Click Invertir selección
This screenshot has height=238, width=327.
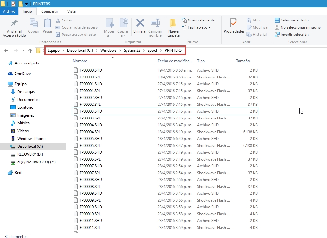pyautogui.click(x=291, y=35)
